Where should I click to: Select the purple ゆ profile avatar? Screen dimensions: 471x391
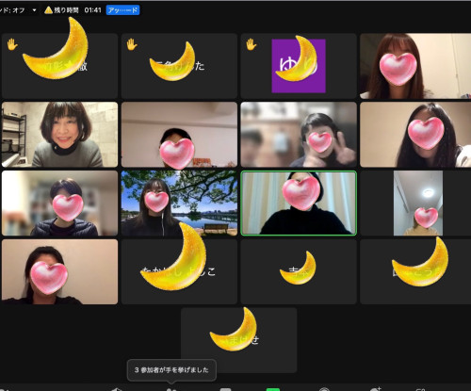tap(299, 66)
